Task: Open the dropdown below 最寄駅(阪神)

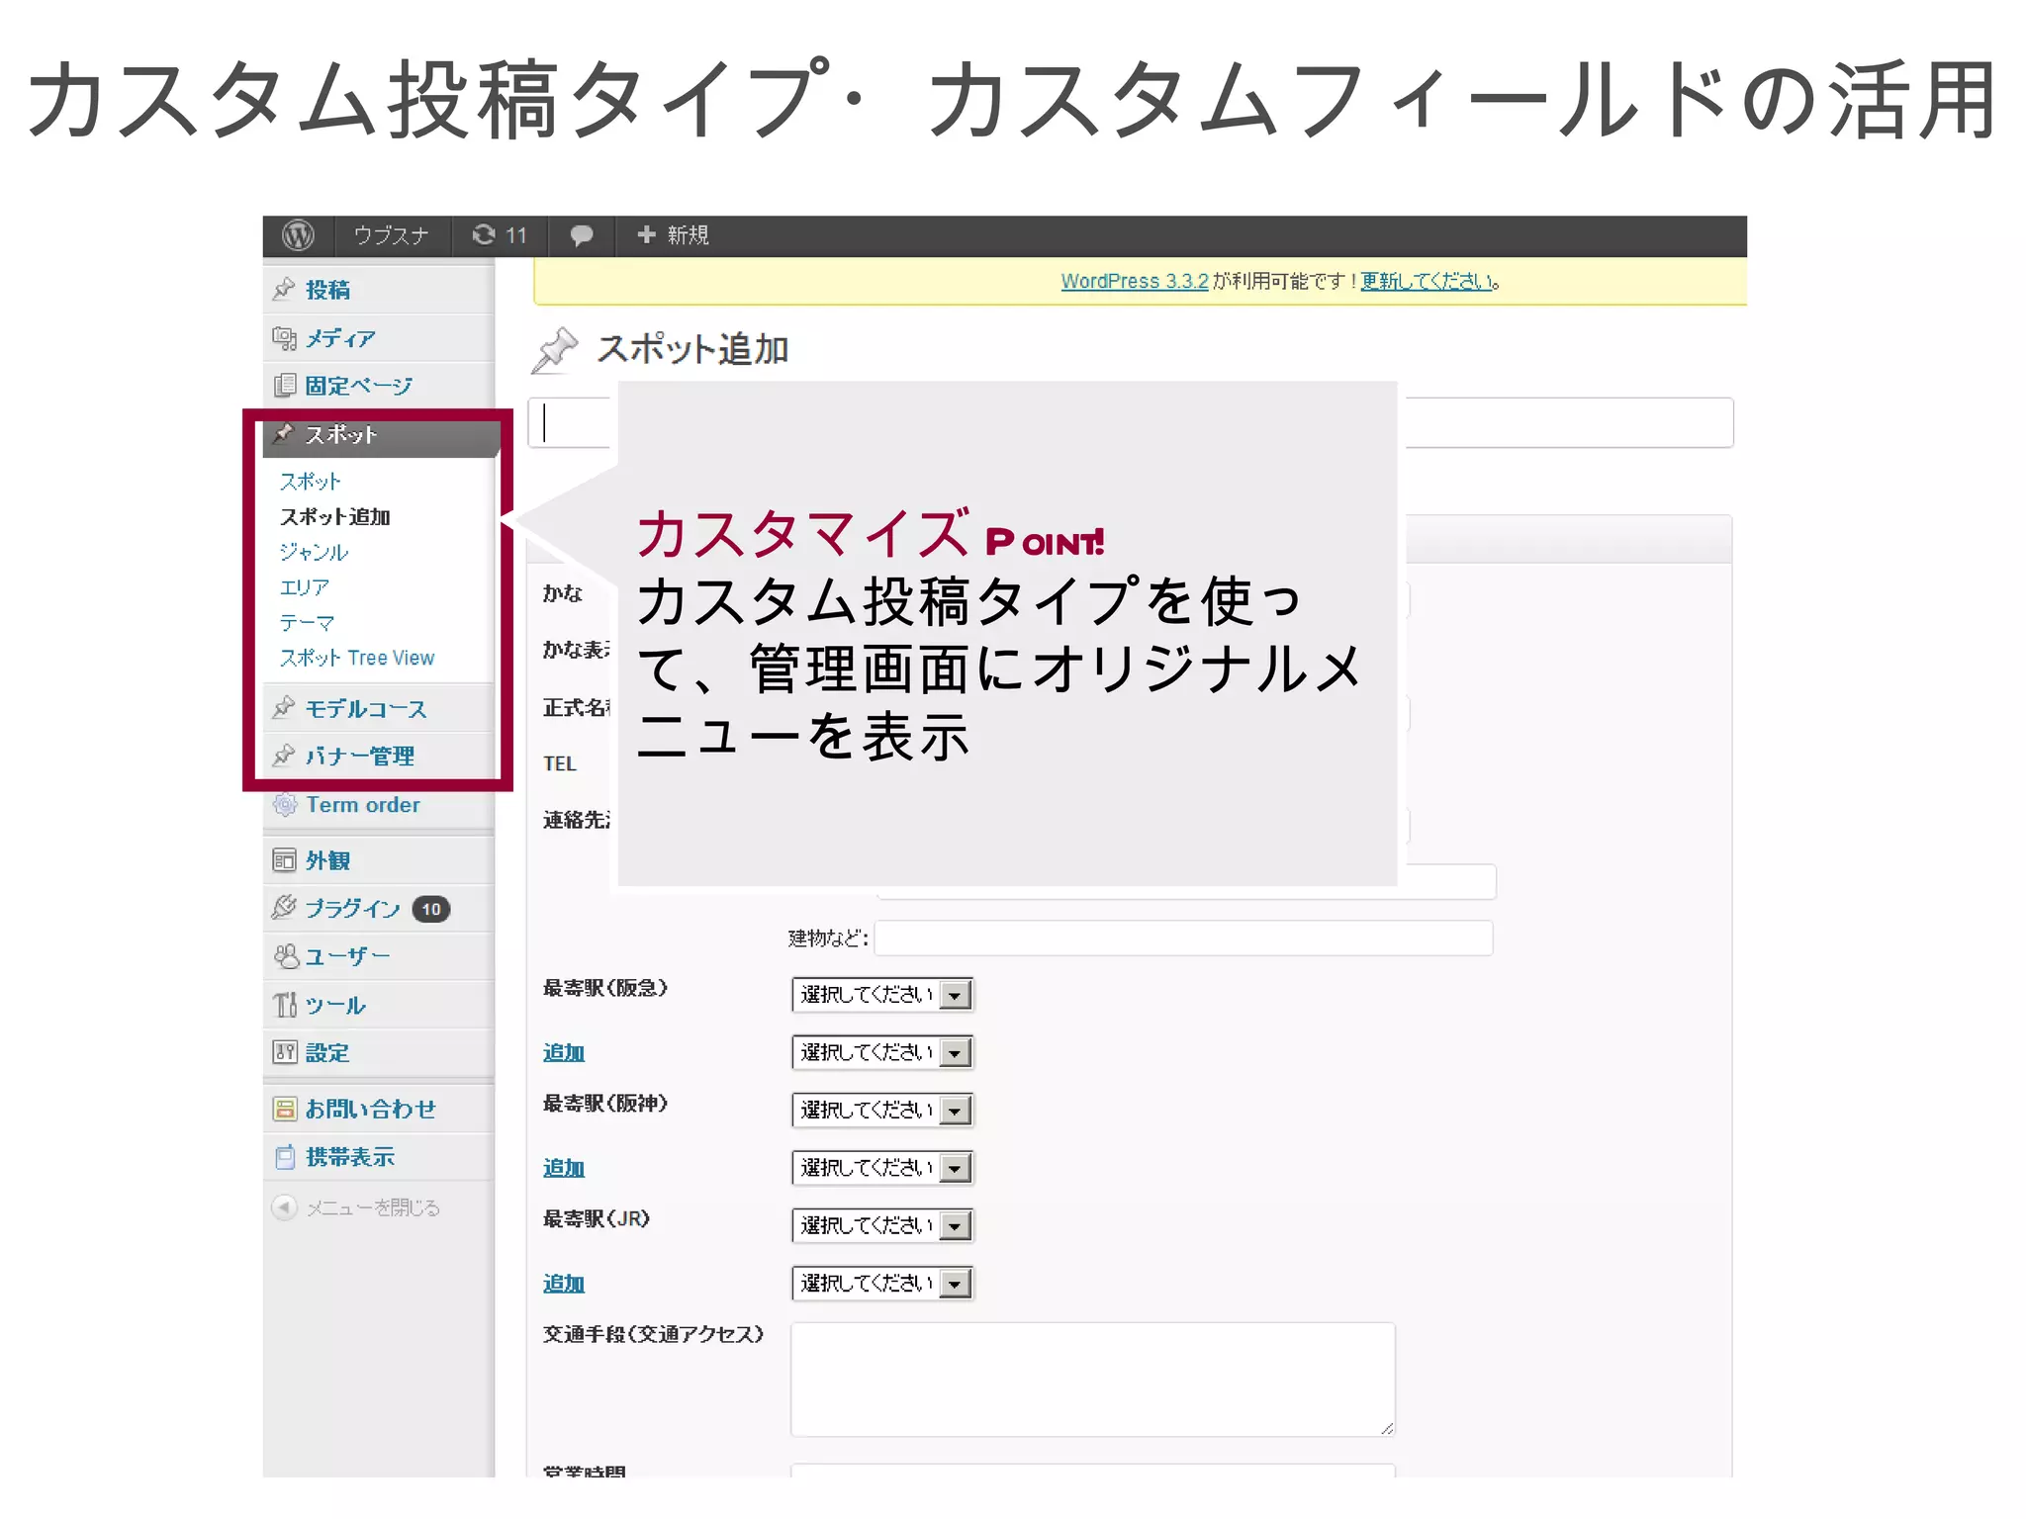Action: pos(882,1168)
